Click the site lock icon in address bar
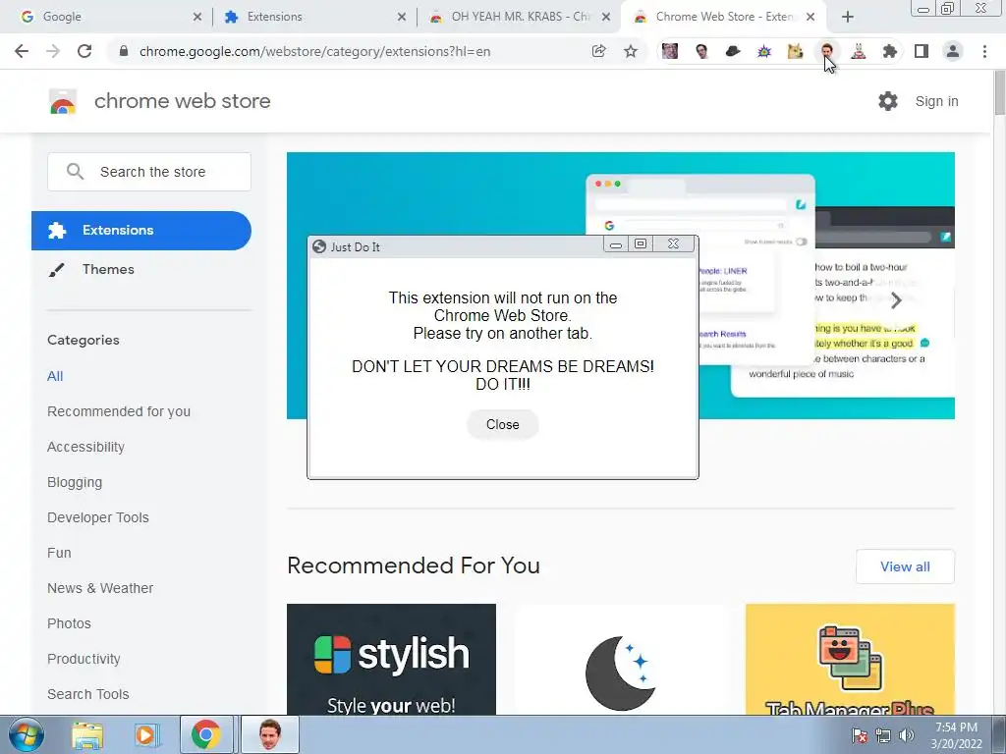1006x754 pixels. point(124,51)
